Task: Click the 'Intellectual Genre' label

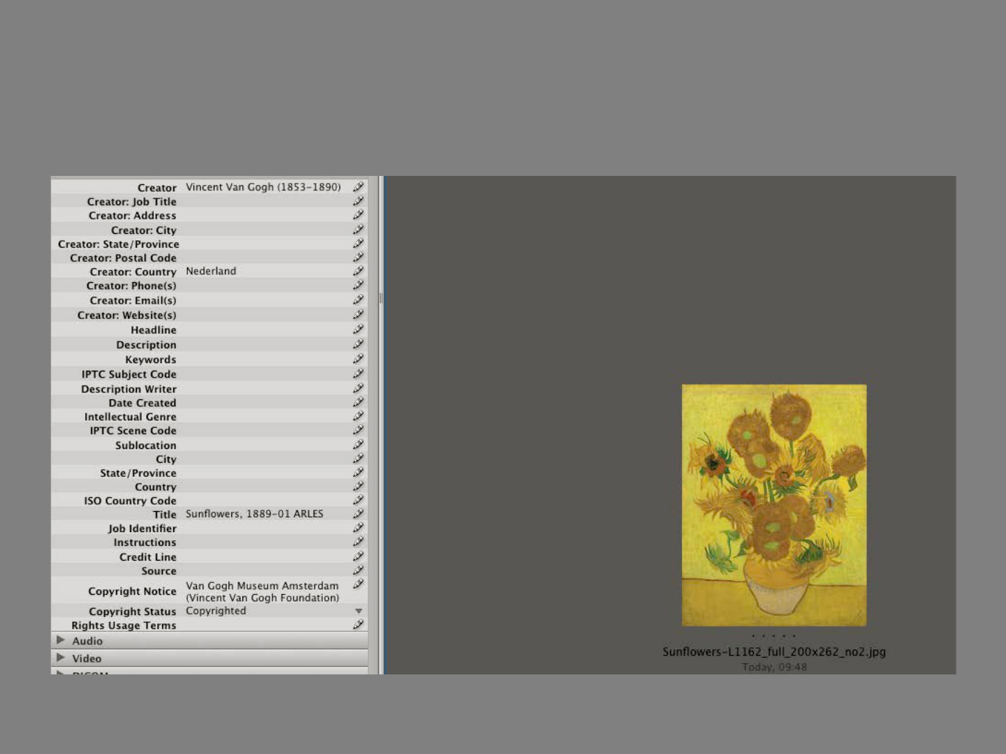Action: pyautogui.click(x=131, y=417)
